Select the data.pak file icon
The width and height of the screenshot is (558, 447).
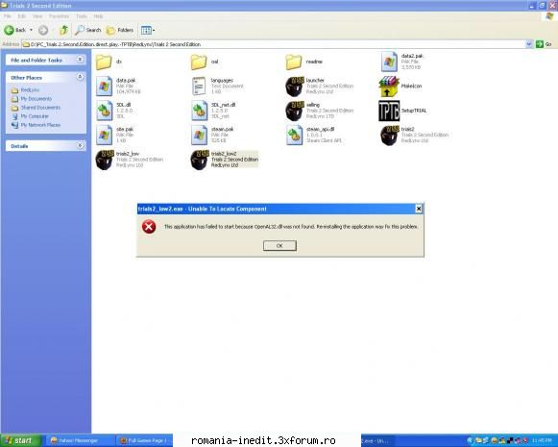104,87
